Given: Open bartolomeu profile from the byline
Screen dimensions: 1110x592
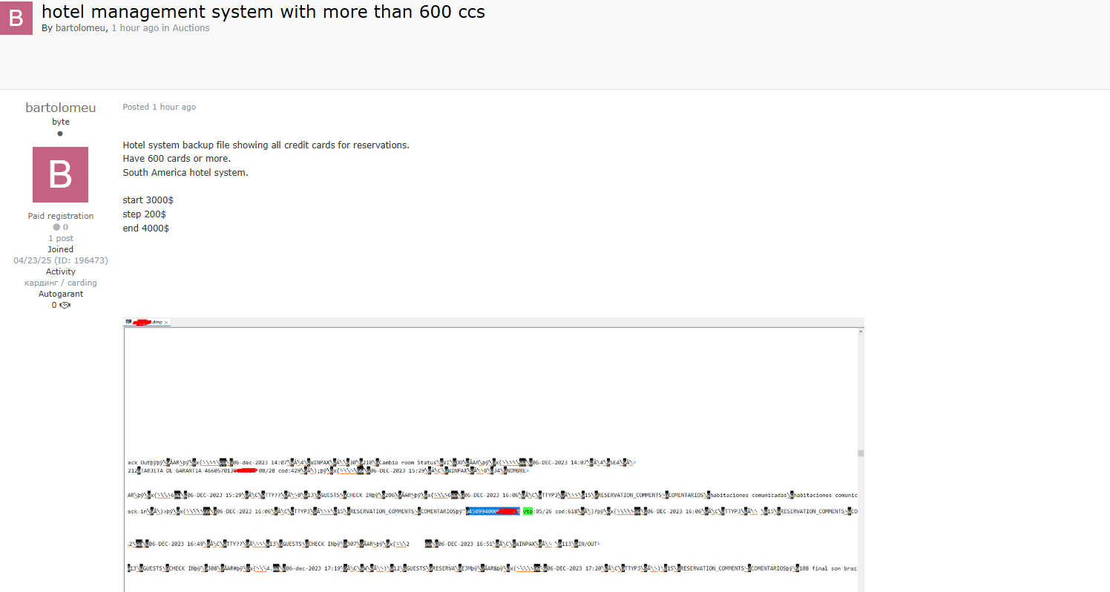Looking at the screenshot, I should click(x=81, y=28).
